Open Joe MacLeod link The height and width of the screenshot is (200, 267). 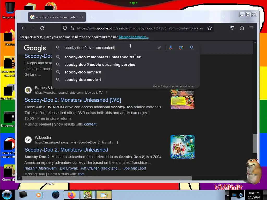coord(135,168)
